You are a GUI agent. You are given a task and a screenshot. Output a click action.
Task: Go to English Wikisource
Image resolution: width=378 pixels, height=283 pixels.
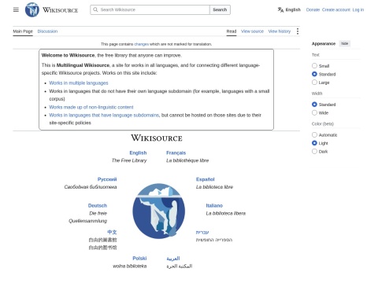(x=138, y=153)
